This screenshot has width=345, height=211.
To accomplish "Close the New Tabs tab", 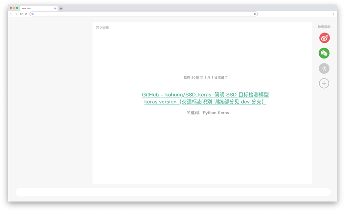I will [55, 8].
